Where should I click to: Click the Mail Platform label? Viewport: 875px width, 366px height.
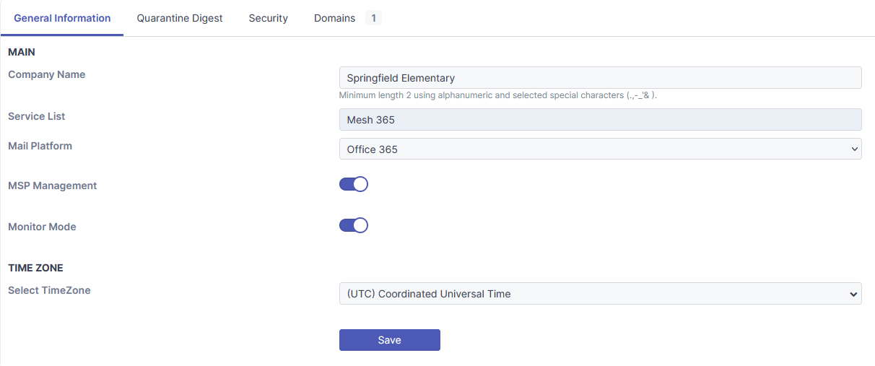pos(40,146)
